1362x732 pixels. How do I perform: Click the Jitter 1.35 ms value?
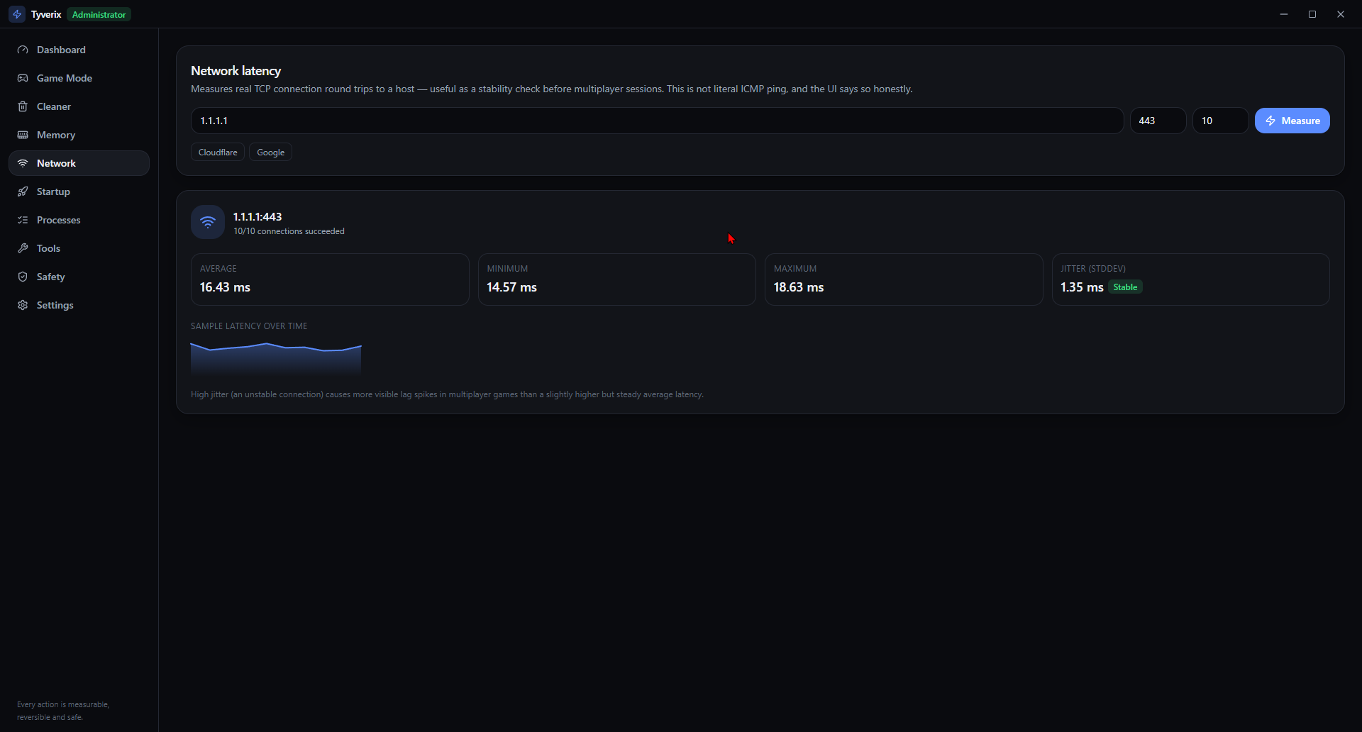point(1082,287)
